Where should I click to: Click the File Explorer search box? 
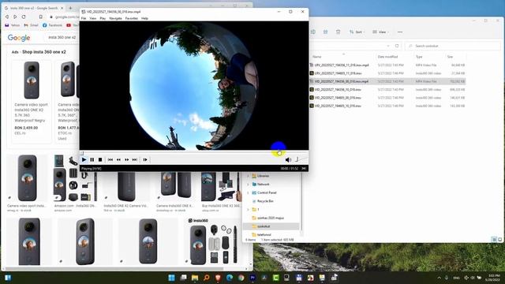452,46
